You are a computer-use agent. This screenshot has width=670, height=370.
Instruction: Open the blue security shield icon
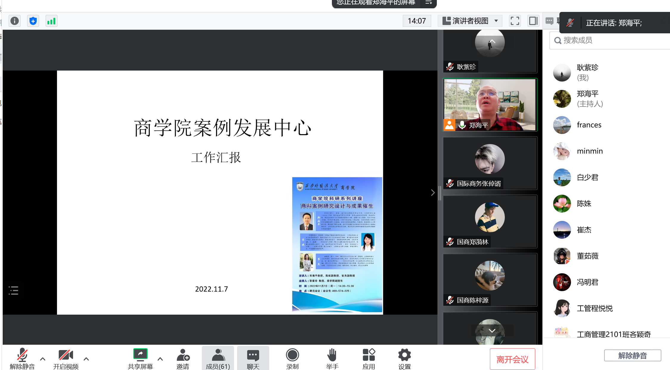click(x=33, y=21)
